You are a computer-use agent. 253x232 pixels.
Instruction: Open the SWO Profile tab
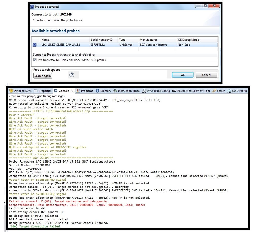[238, 91]
